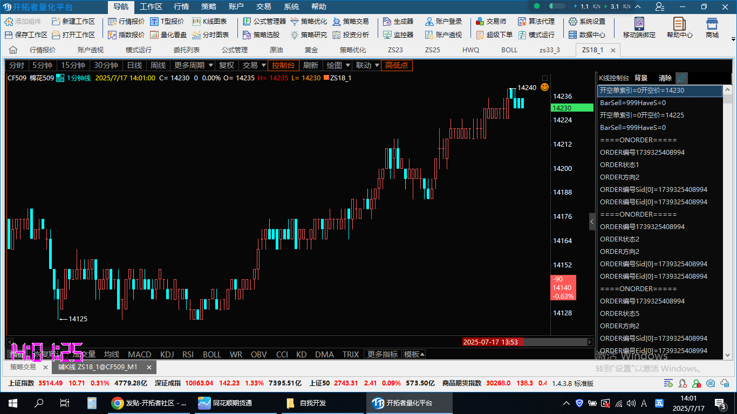
Task: Open the 账户透视 ribbon tool
Action: pyautogui.click(x=443, y=35)
